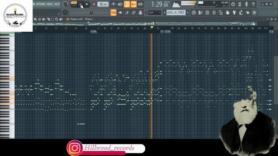
Task: Click the 1:29:04 time display
Action: click(x=159, y=4)
